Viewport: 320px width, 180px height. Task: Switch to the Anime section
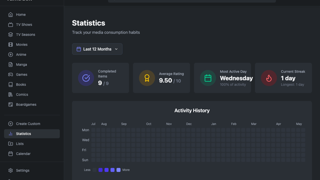(x=32, y=55)
